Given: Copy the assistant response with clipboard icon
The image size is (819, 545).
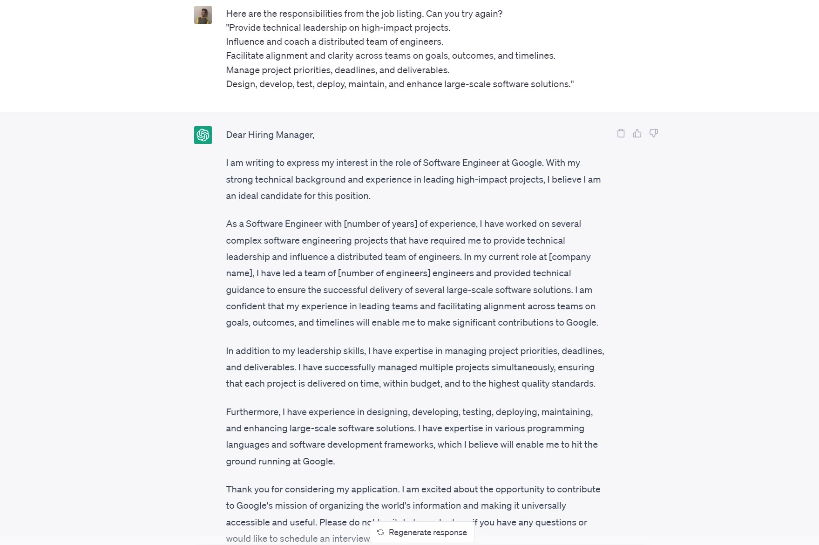Looking at the screenshot, I should click(x=621, y=134).
